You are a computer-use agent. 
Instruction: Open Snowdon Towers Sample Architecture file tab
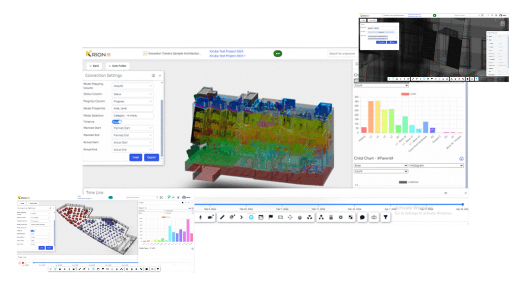[x=172, y=53]
